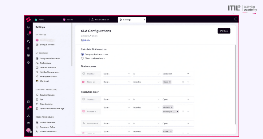Remove the 'On Hold' tag from Pauses at

172,107
